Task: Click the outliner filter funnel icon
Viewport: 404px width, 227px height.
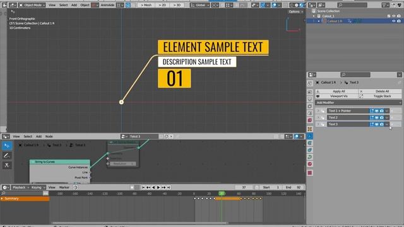Action: 386,5
